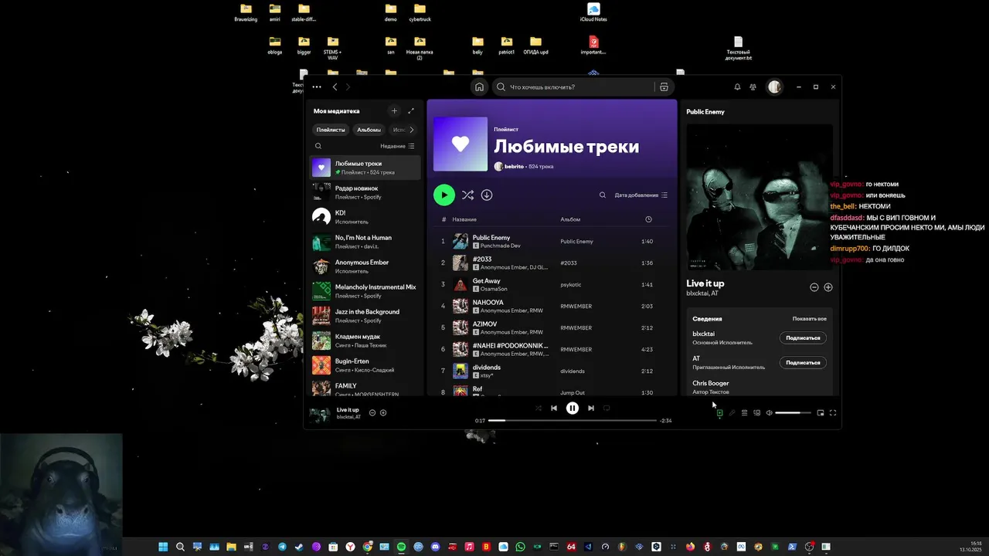
Task: Enter fullscreen mode icon
Action: pos(833,413)
